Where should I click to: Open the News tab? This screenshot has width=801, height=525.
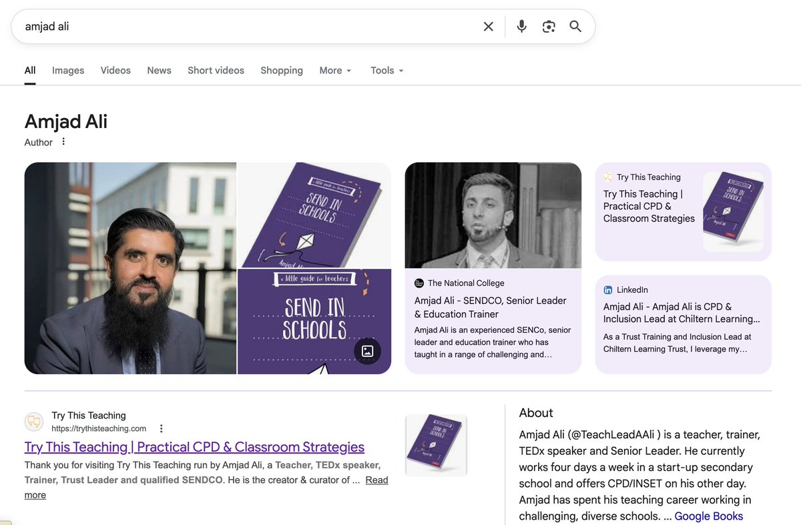[x=159, y=71]
